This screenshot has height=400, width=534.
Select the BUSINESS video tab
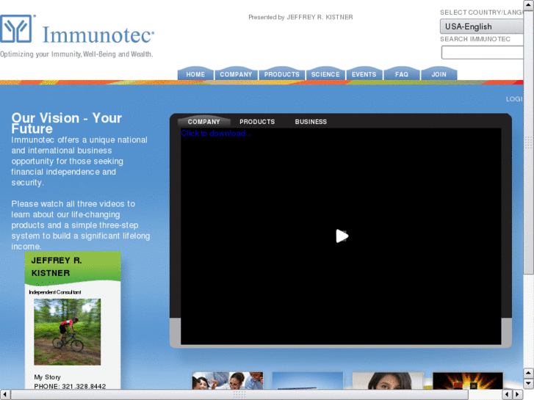(311, 122)
